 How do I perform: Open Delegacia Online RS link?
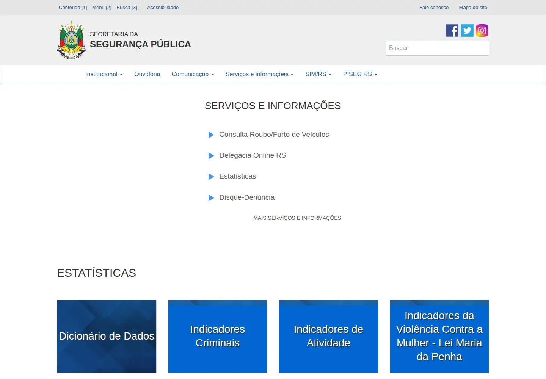253,155
